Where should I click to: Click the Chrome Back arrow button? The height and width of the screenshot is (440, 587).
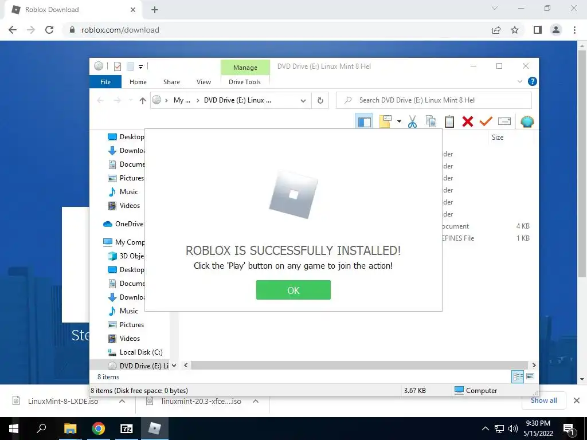13,30
